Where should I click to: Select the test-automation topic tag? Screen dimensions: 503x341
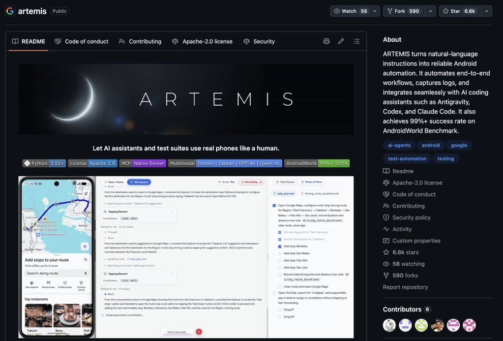coord(407,159)
